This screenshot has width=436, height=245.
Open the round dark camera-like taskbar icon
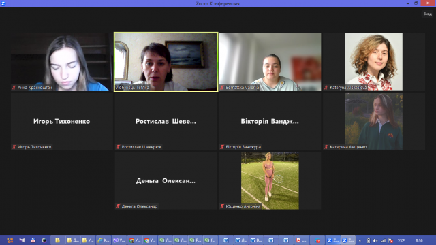click(44, 240)
